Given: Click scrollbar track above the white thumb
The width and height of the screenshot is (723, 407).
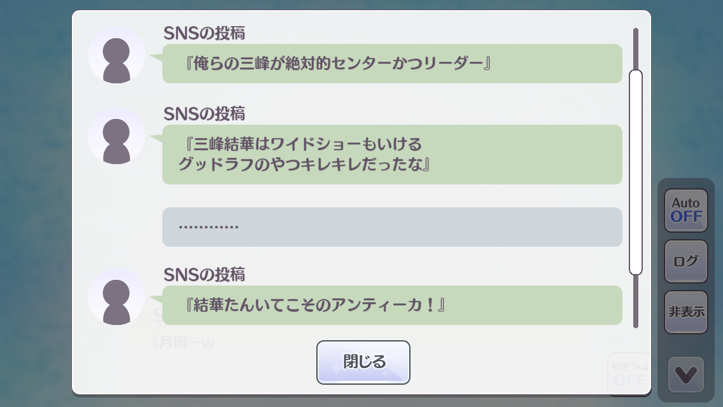Looking at the screenshot, I should coord(635,48).
